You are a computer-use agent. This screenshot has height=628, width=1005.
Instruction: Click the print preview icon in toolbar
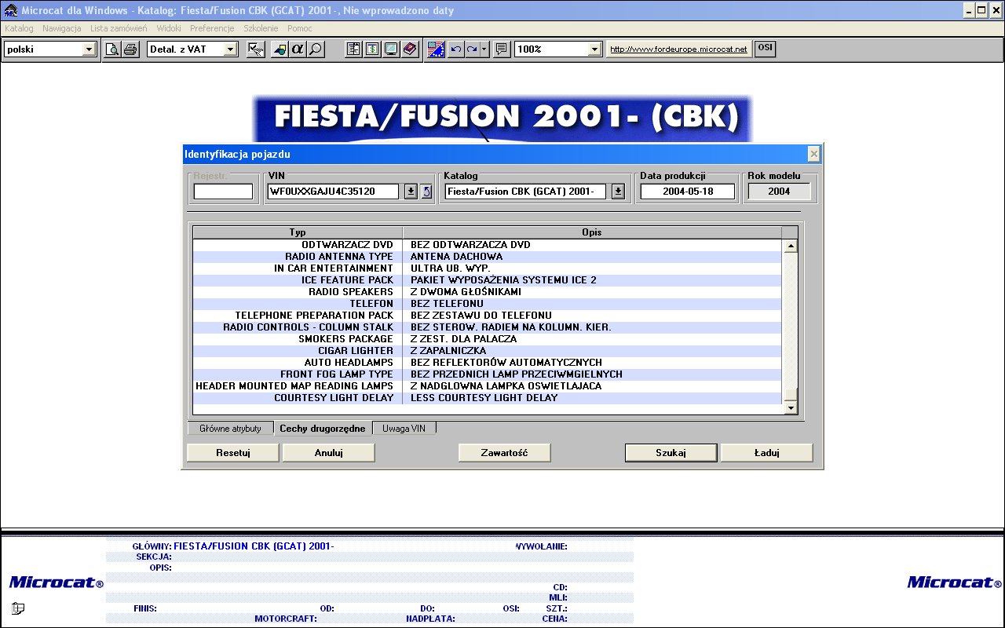click(112, 49)
